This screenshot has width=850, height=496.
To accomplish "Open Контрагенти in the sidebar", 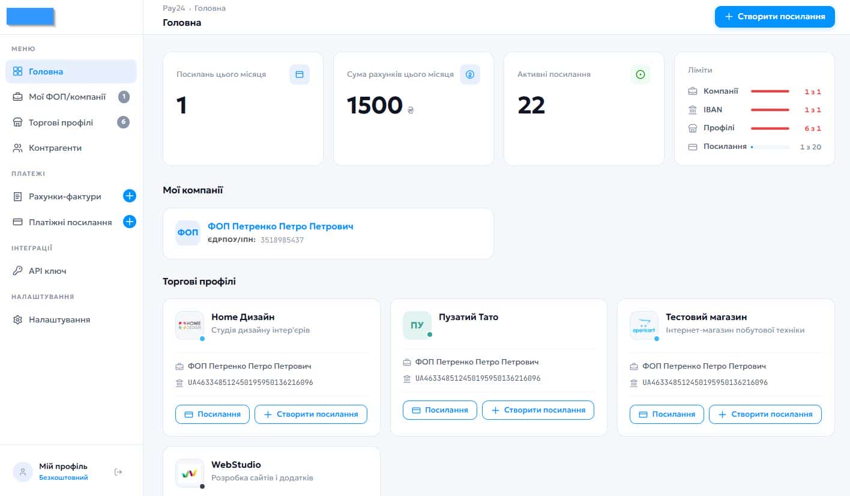I will click(x=71, y=148).
